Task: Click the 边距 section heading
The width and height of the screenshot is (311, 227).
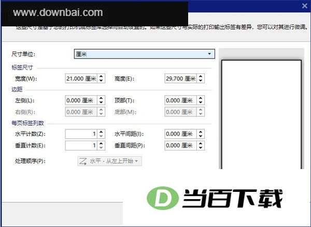Action: pyautogui.click(x=17, y=89)
